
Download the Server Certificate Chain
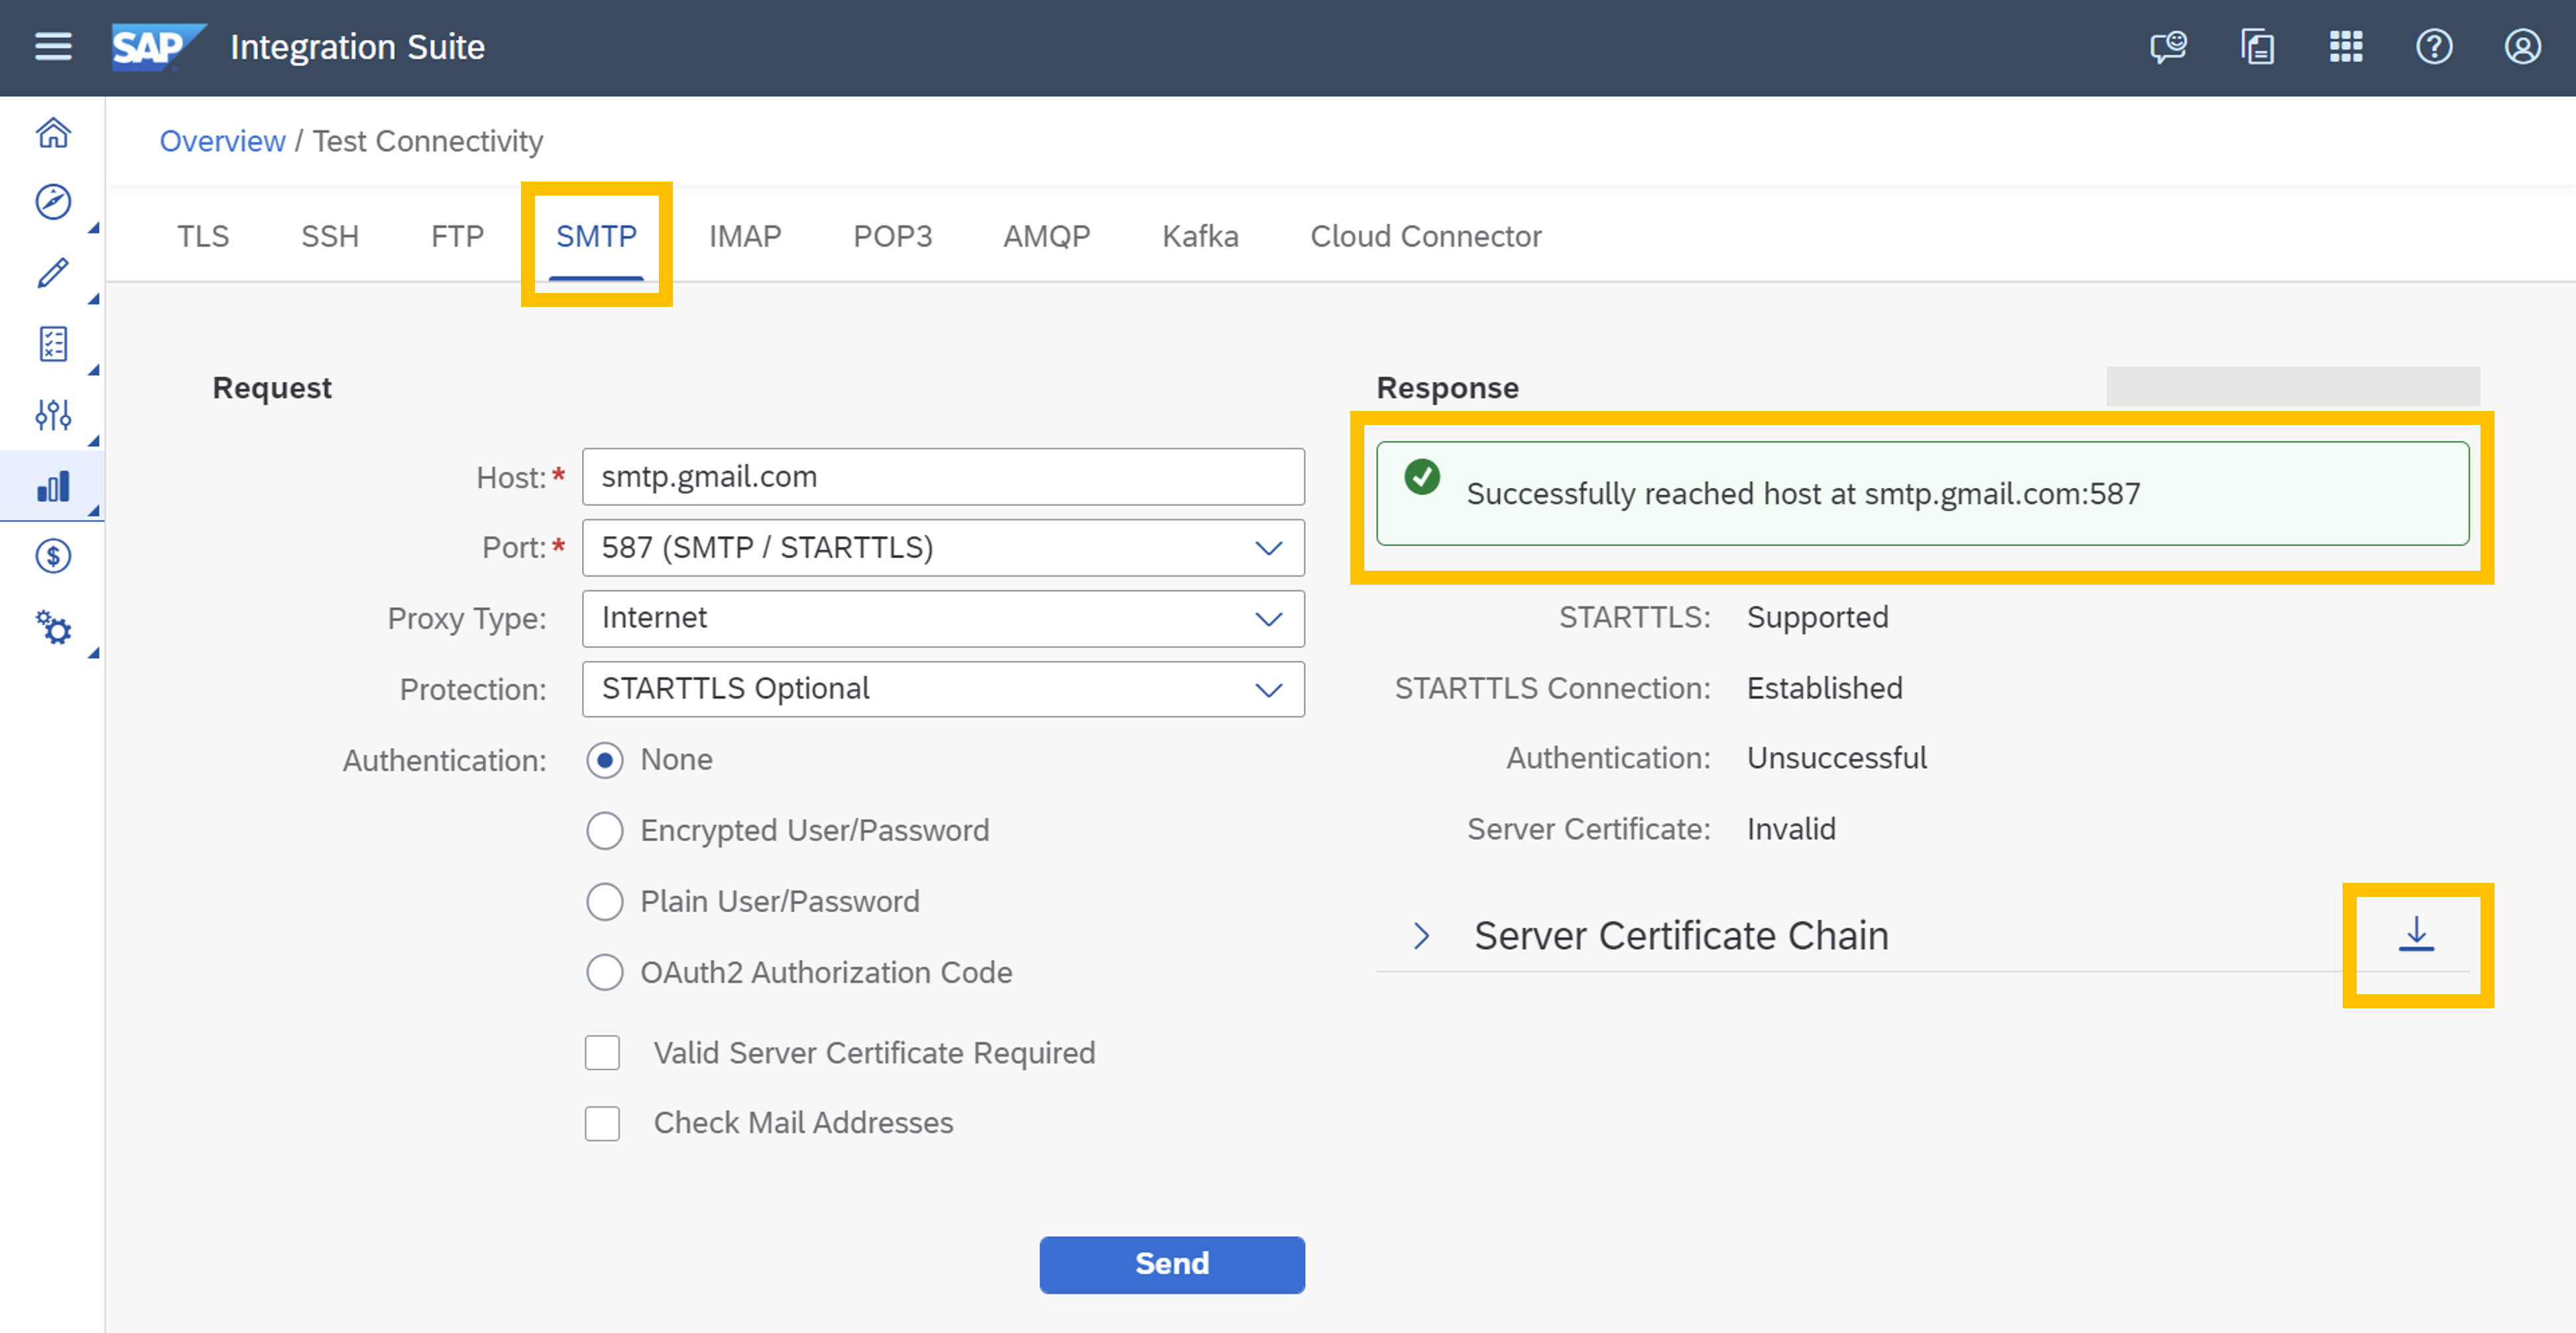2417,935
